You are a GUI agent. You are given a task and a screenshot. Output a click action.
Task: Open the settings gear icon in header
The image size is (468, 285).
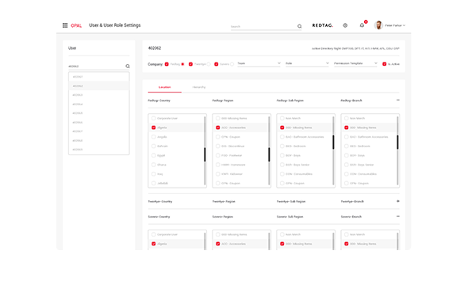345,25
